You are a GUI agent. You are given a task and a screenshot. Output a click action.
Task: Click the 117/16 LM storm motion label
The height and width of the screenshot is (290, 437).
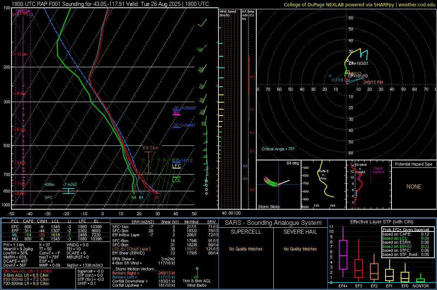(x=340, y=80)
